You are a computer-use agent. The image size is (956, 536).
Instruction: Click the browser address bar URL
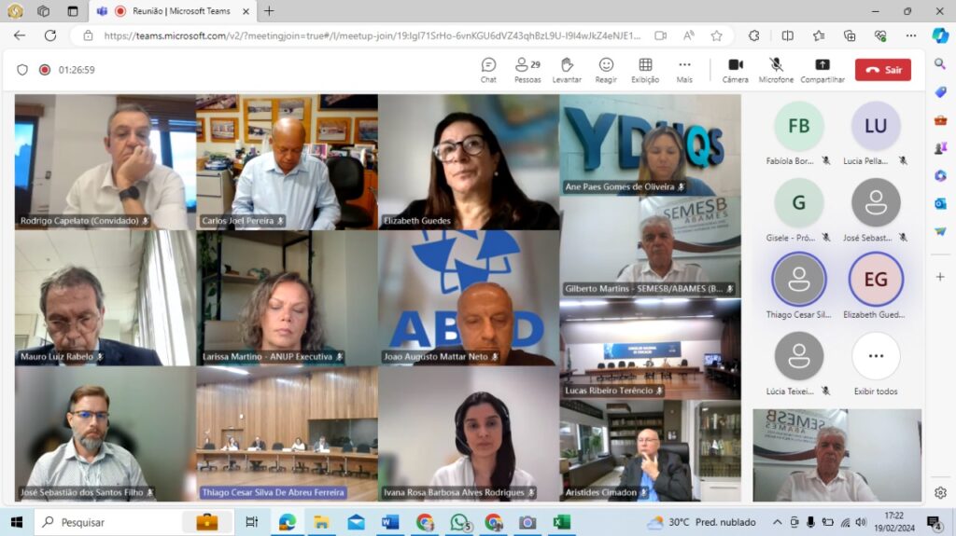pyautogui.click(x=372, y=35)
